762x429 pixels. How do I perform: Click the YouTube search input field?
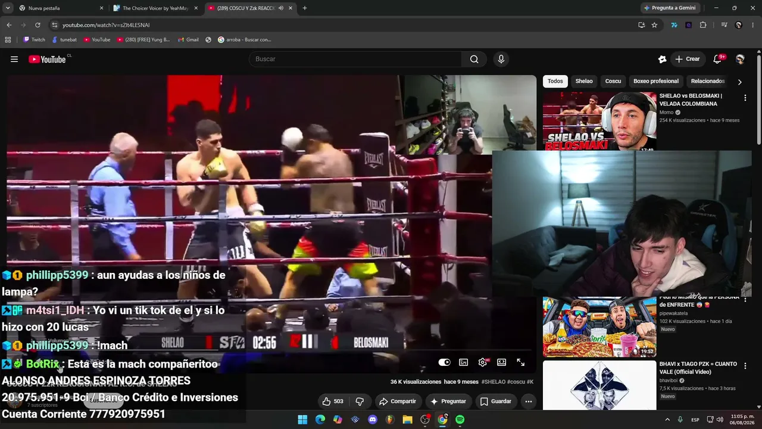coord(355,59)
